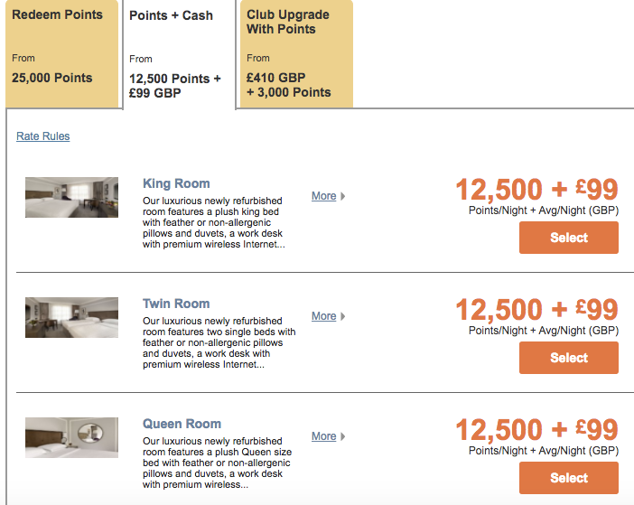The image size is (634, 505).
Task: Open the Twin Room title link
Action: (x=176, y=304)
